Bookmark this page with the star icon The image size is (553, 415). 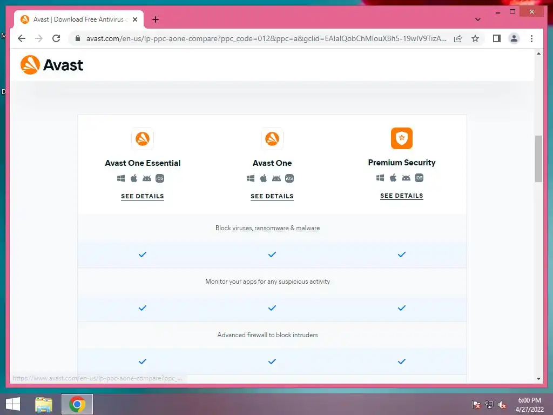475,38
